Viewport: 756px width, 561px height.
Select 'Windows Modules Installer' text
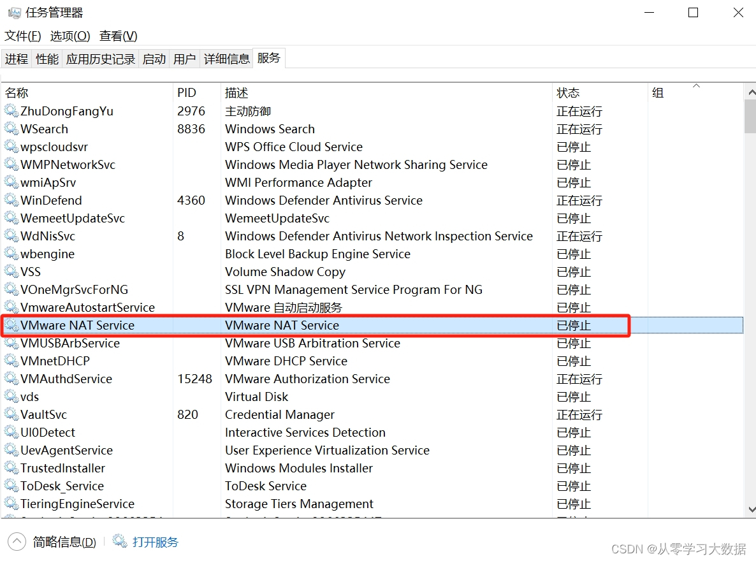coord(299,468)
